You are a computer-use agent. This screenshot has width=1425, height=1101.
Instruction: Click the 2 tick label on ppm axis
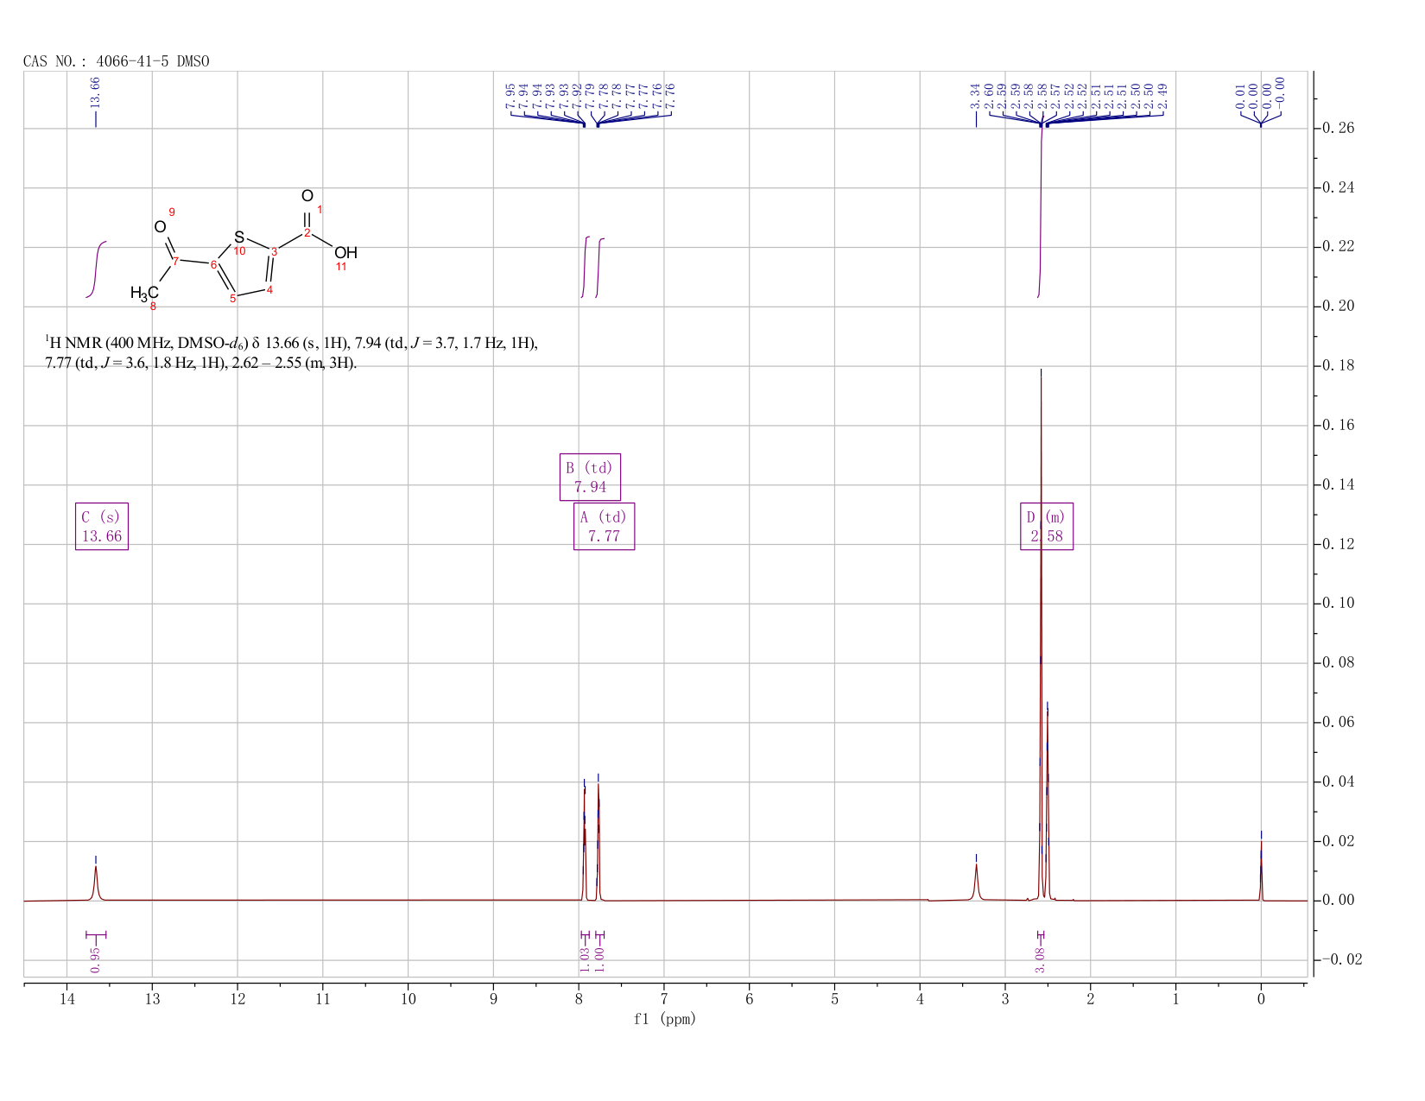pyautogui.click(x=1090, y=1000)
